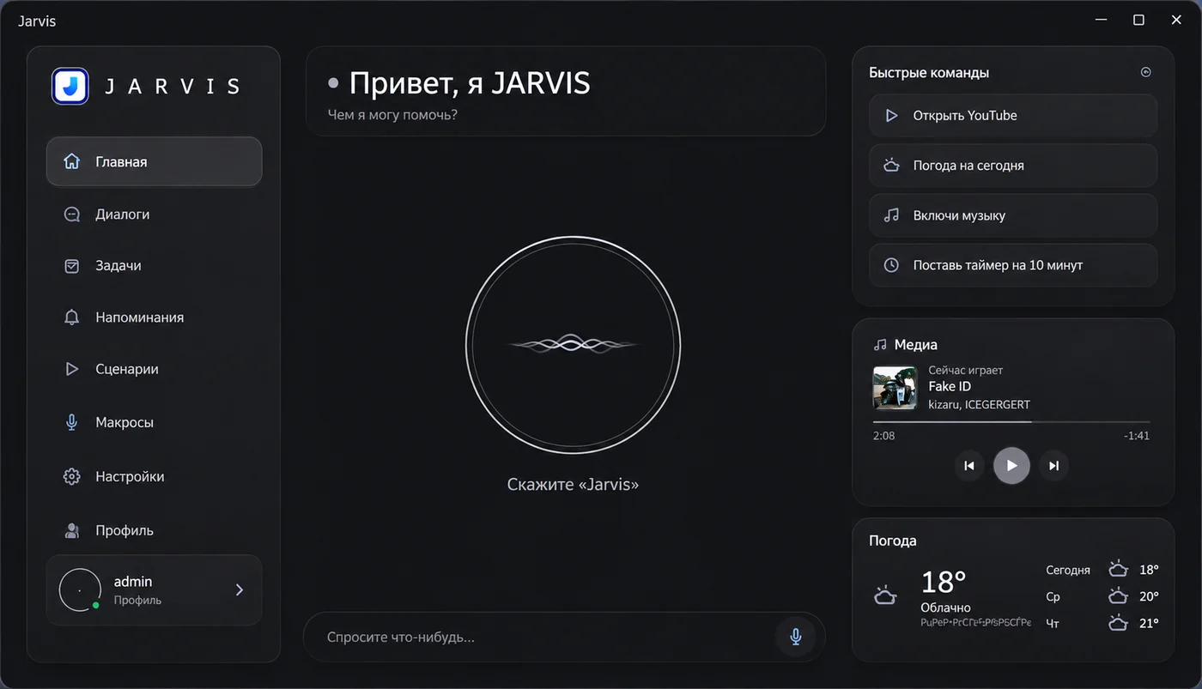Viewport: 1202px width, 689px height.
Task: Open the Главная home page
Action: click(x=155, y=161)
